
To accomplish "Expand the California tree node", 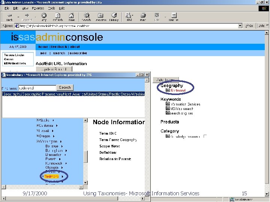I will (x=37, y=125).
